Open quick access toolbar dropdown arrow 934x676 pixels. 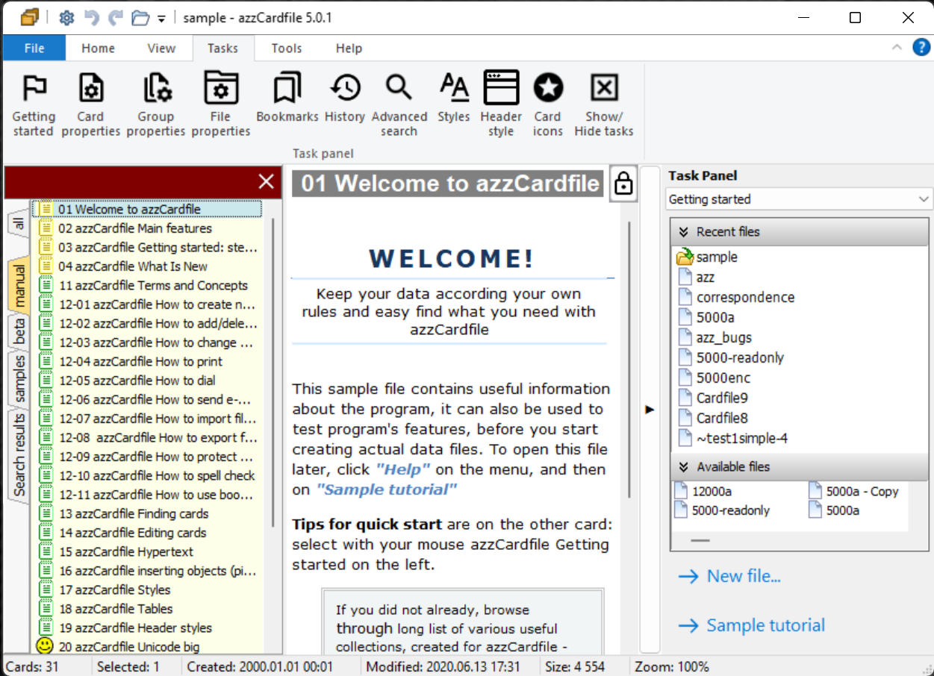point(161,19)
